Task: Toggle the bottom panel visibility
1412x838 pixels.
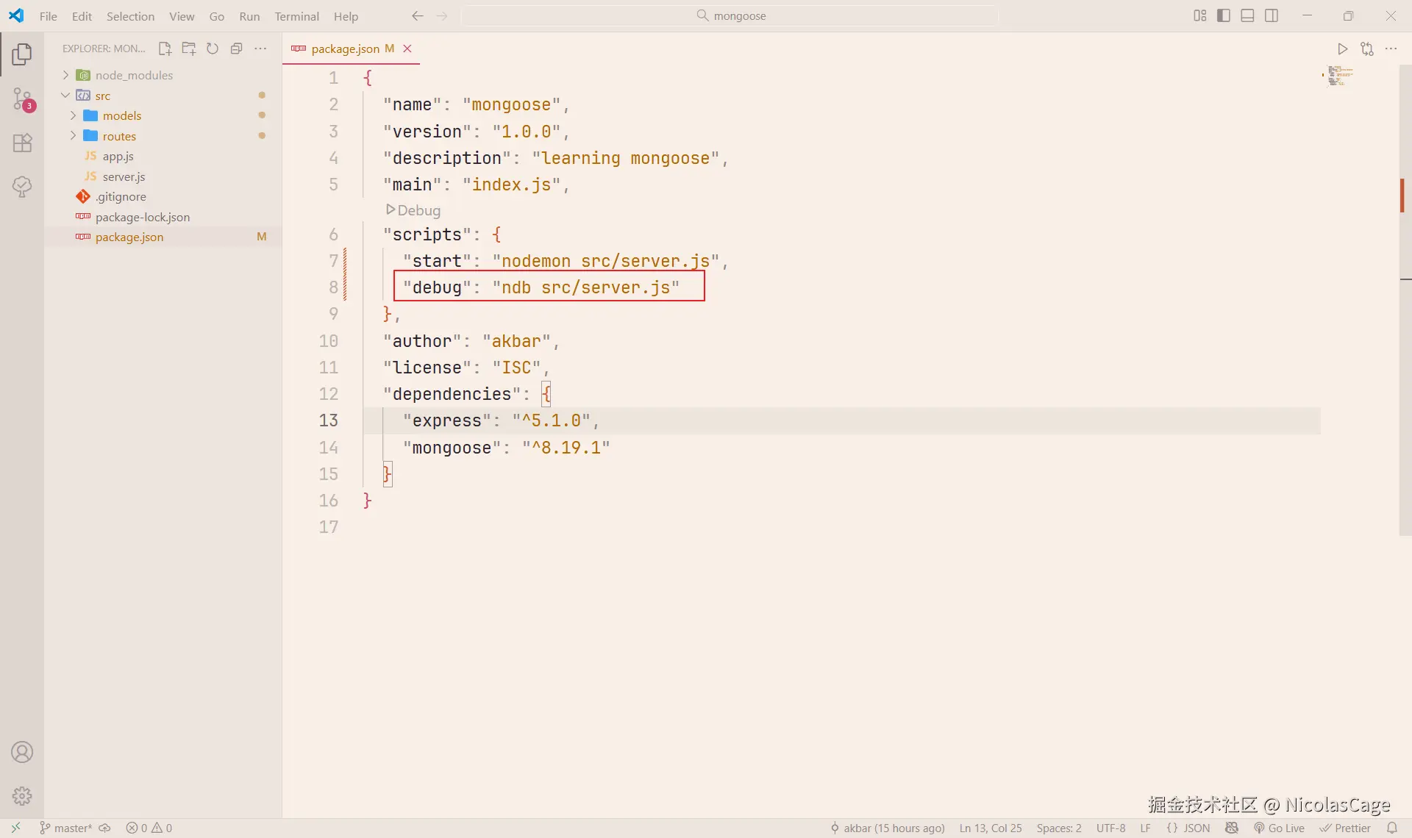Action: coord(1247,15)
